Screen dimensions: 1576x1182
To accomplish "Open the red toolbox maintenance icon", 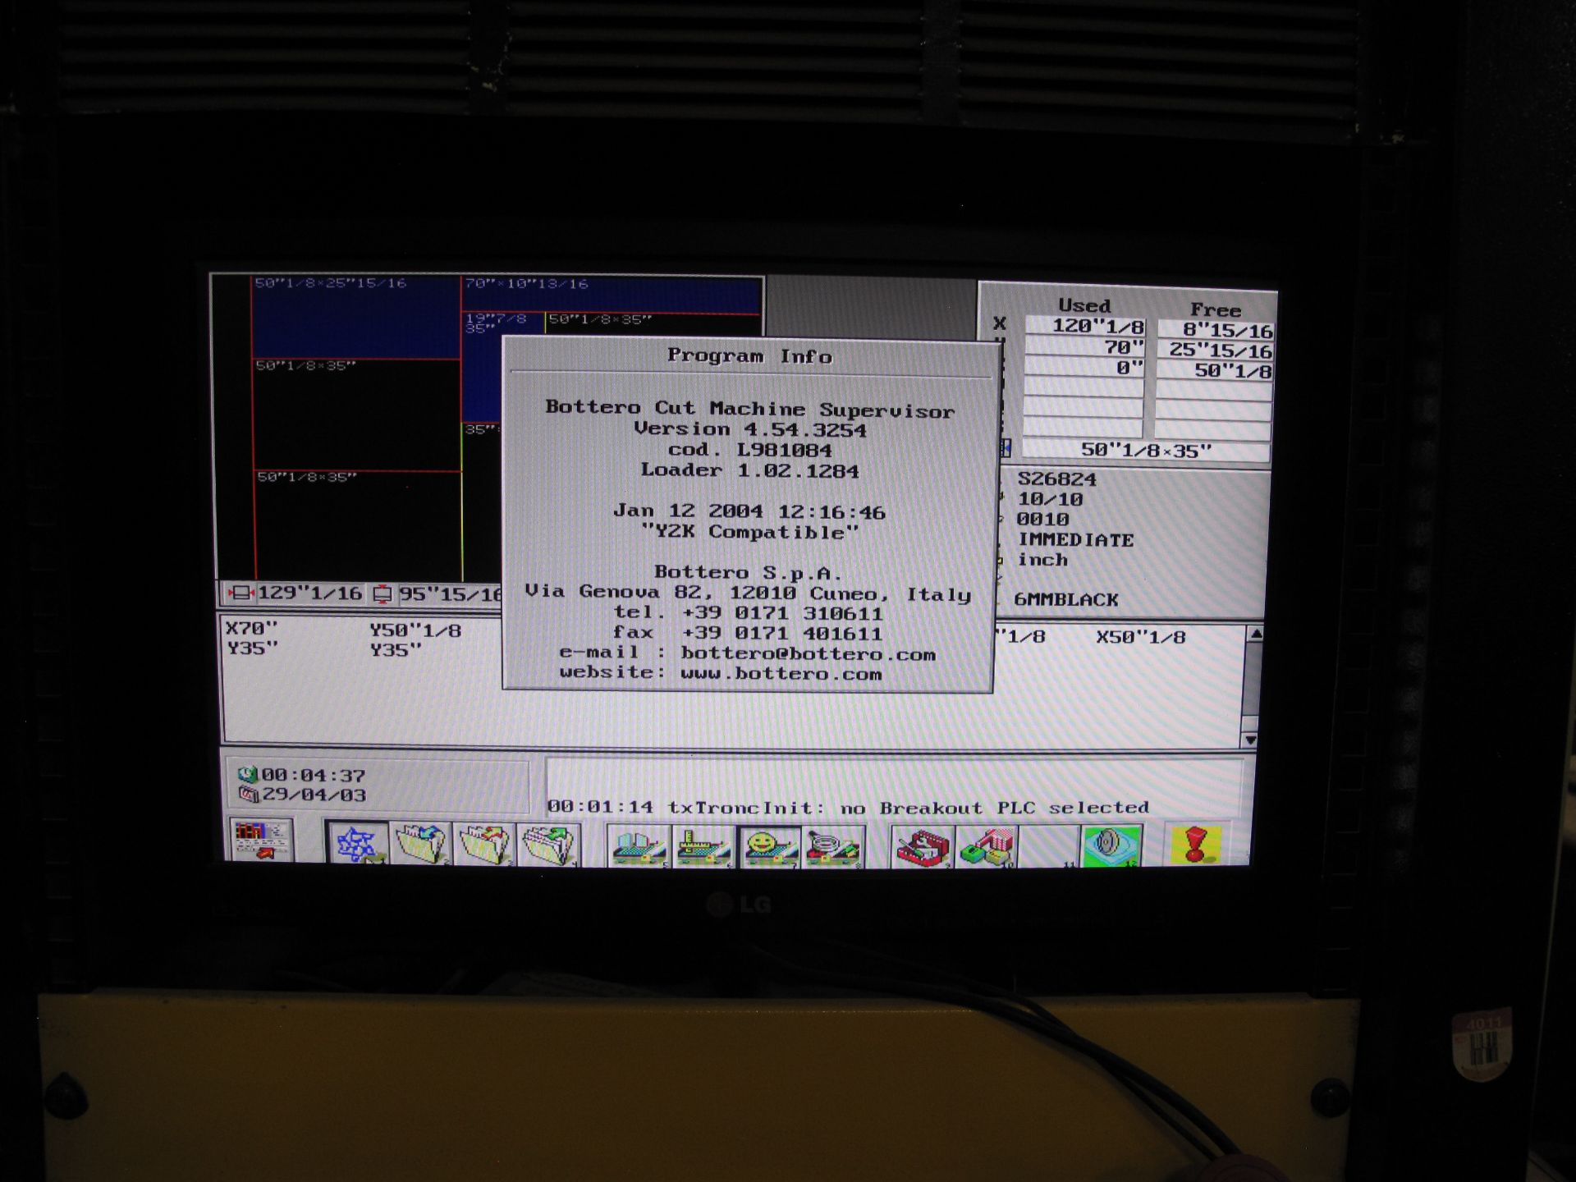I will pyautogui.click(x=923, y=845).
